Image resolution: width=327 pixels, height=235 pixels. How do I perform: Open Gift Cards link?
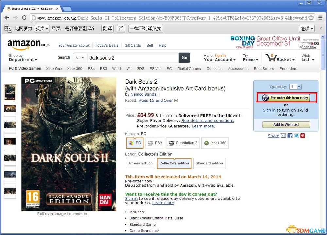coord(133,45)
